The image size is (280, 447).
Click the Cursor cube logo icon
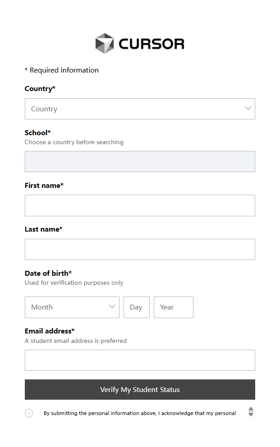point(105,43)
